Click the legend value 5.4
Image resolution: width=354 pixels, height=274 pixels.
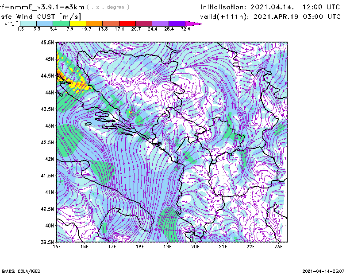coord(53,29)
